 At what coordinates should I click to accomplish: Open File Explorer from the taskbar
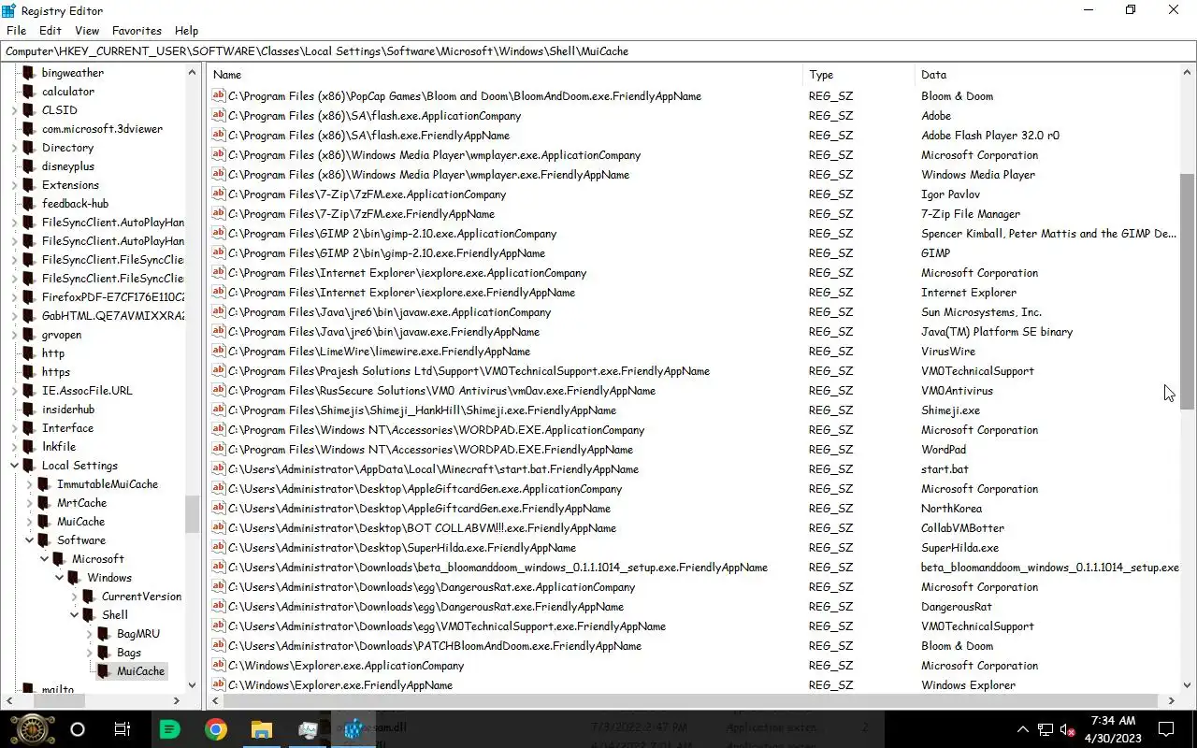point(262,729)
